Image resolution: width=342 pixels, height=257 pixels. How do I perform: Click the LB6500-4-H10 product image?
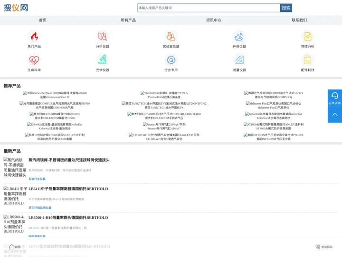coord(14,224)
